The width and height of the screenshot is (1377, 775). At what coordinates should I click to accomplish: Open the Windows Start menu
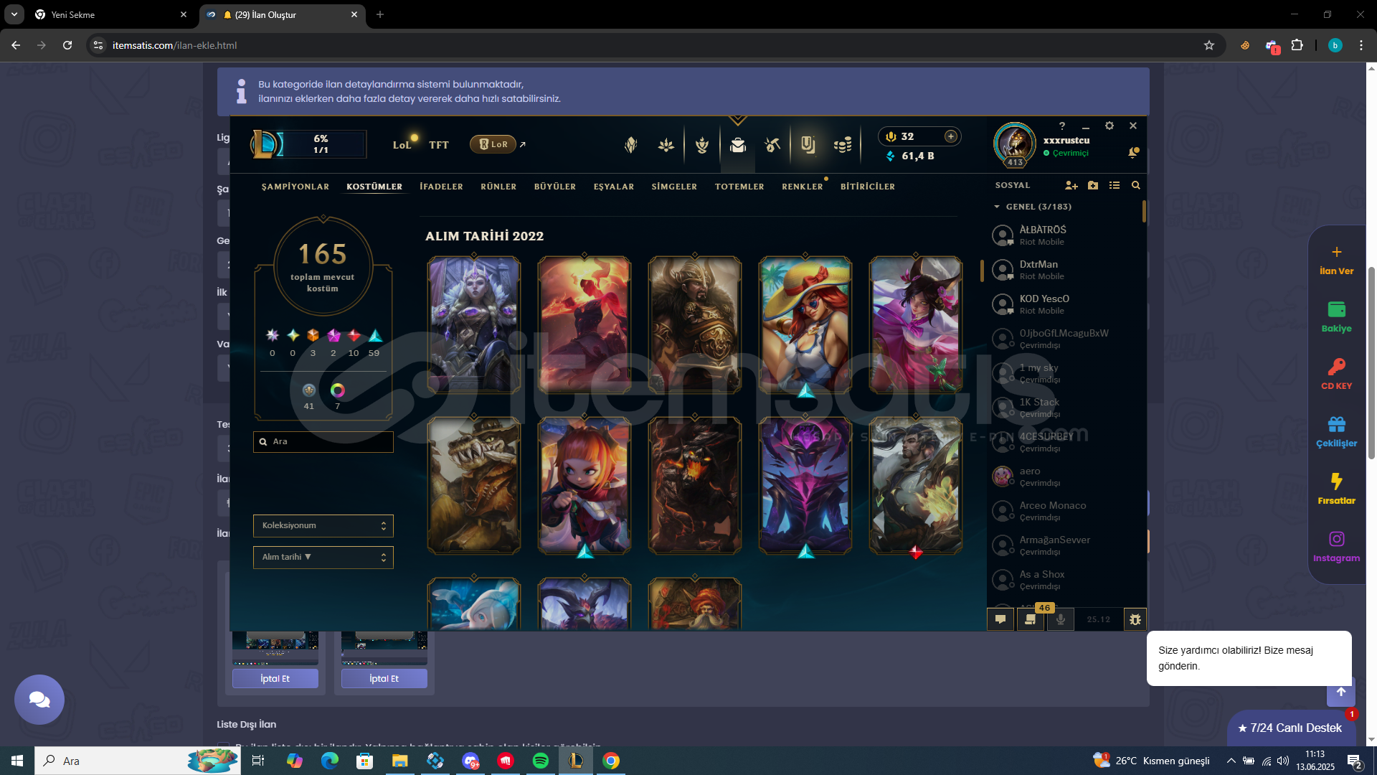click(x=17, y=761)
